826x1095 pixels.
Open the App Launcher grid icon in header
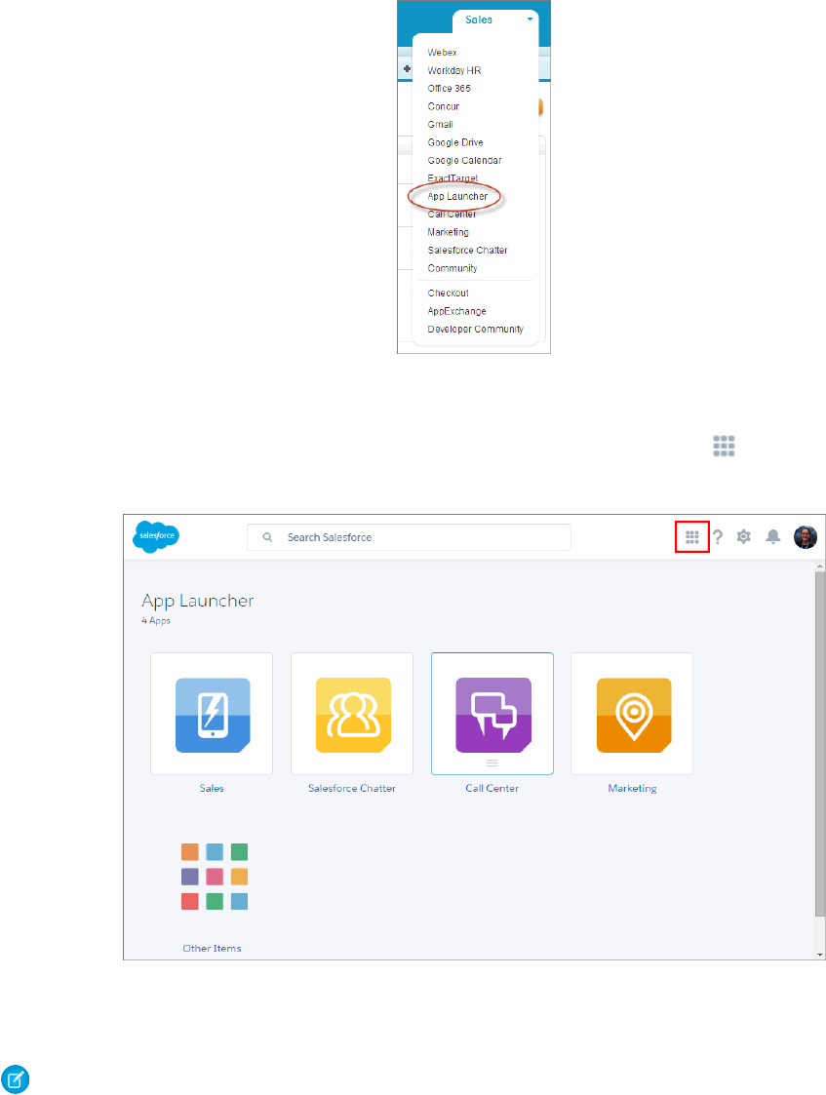692,537
